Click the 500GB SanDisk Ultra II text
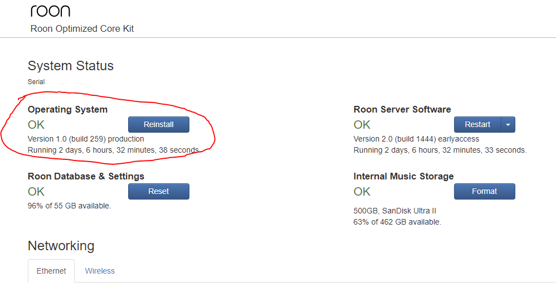The image size is (556, 287). [x=394, y=211]
